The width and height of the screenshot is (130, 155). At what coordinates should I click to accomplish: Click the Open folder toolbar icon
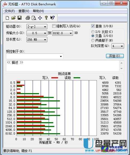coord(13,18)
